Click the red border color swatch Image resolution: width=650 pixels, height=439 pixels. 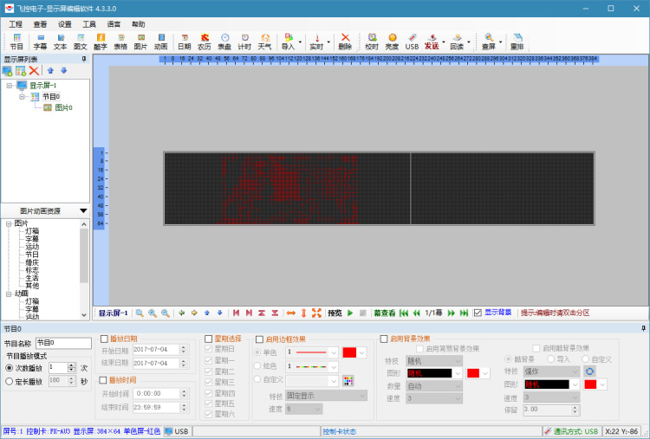tap(350, 352)
